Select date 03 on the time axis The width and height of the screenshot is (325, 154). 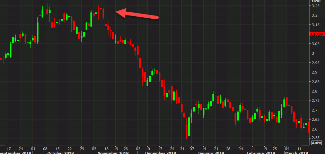[138, 148]
